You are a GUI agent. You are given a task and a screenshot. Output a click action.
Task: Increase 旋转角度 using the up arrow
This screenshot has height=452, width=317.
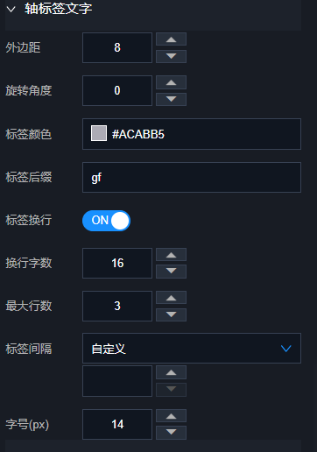click(171, 82)
